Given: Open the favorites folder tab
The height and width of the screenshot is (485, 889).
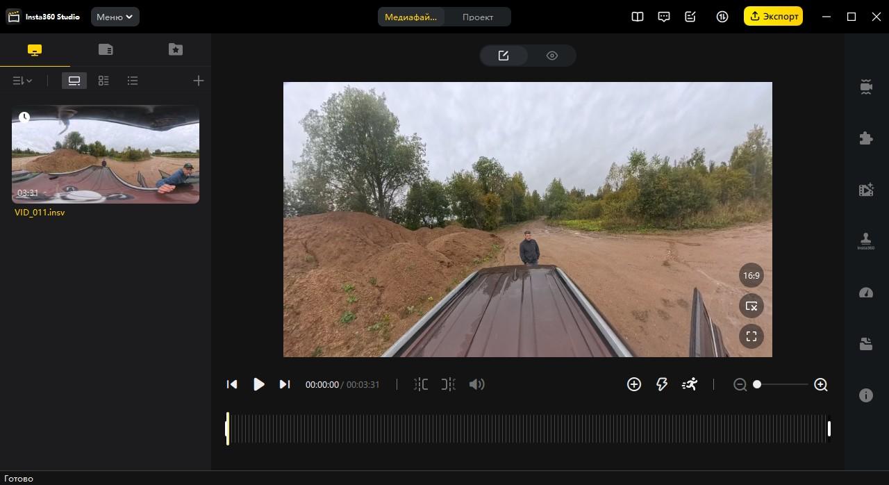Looking at the screenshot, I should pyautogui.click(x=176, y=49).
